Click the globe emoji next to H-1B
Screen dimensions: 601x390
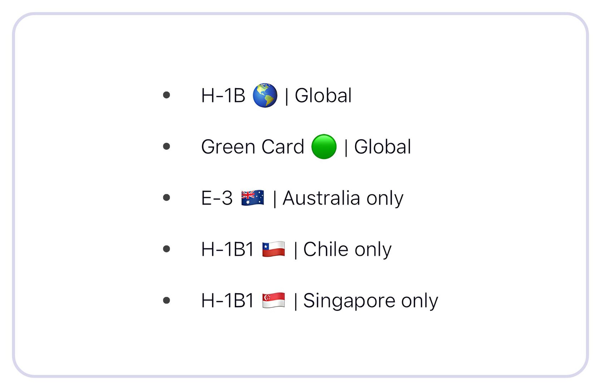coord(265,95)
